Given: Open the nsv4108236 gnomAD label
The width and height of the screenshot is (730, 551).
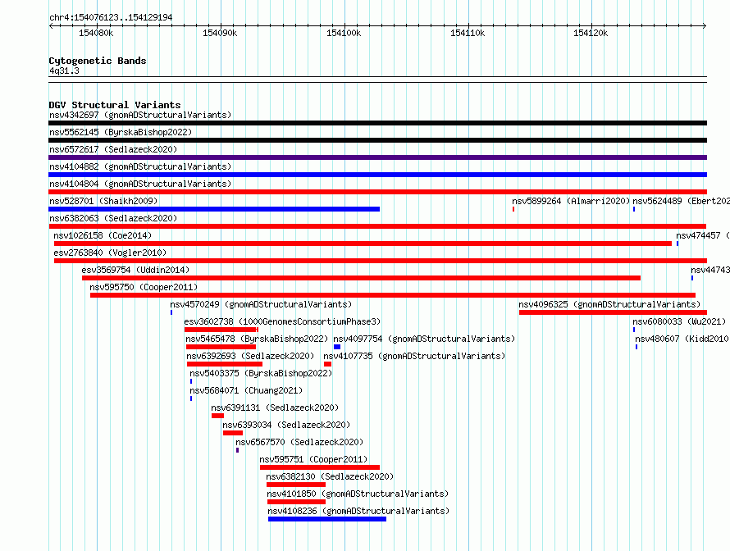Looking at the screenshot, I should tap(358, 511).
